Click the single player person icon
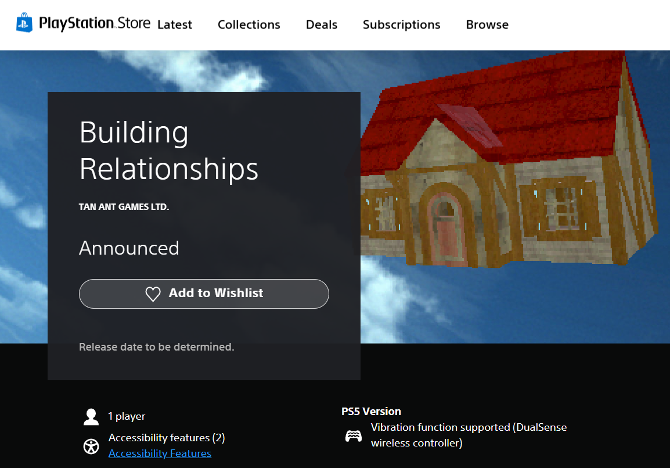The width and height of the screenshot is (670, 468). point(91,417)
